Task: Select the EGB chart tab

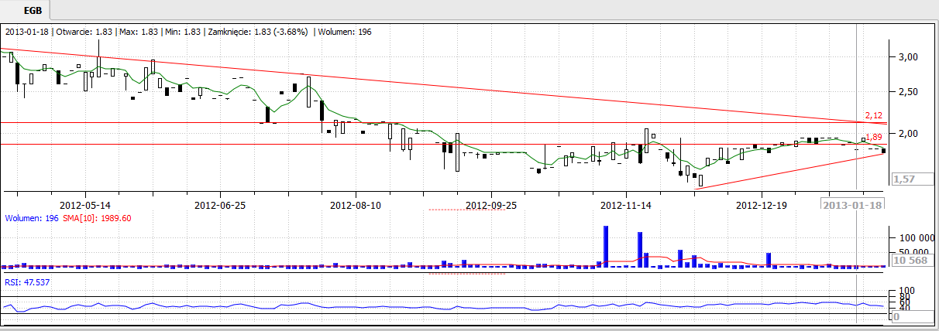Action: click(26, 10)
